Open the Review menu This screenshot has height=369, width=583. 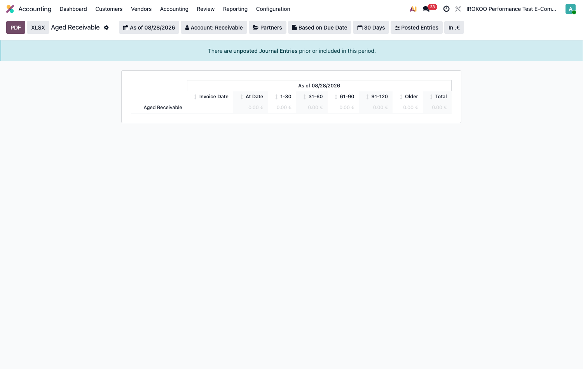pos(206,9)
